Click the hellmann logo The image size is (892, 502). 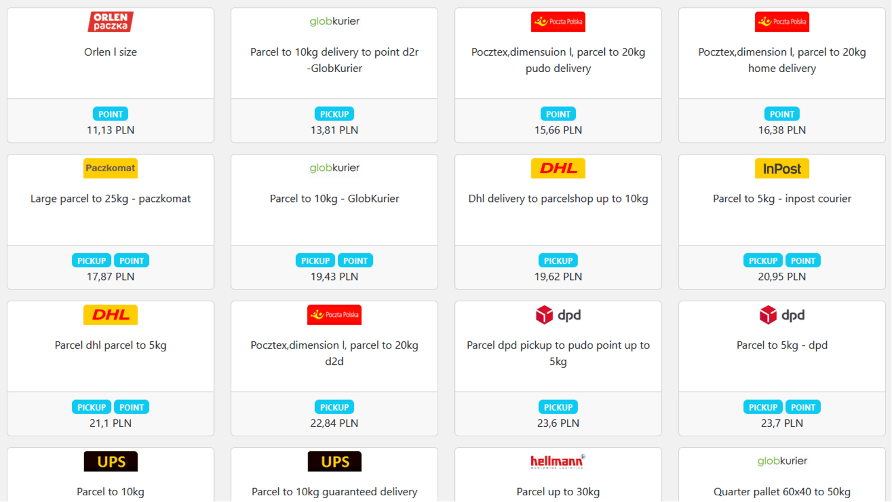(558, 461)
